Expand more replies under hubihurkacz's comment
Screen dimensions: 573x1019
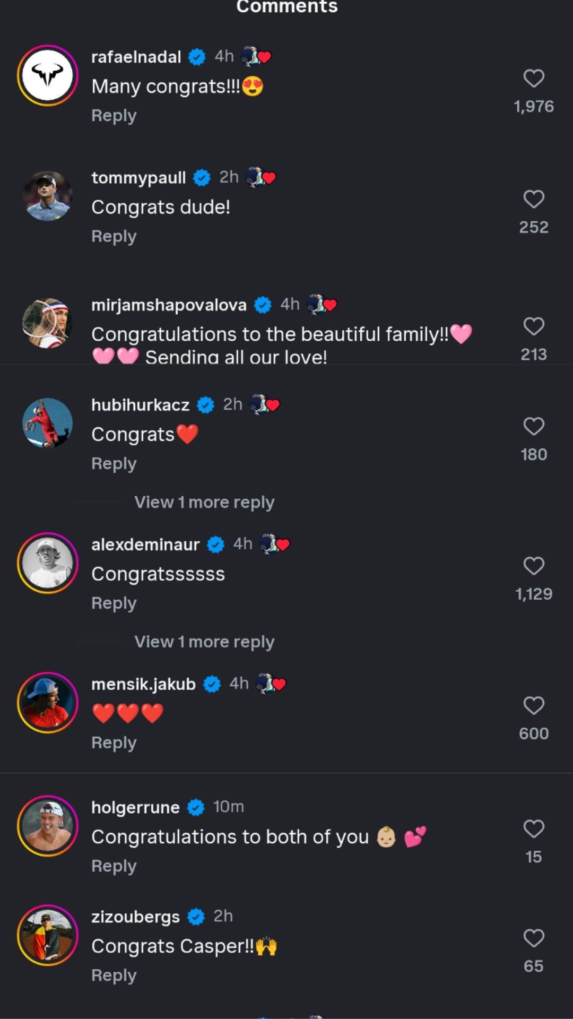coord(204,502)
